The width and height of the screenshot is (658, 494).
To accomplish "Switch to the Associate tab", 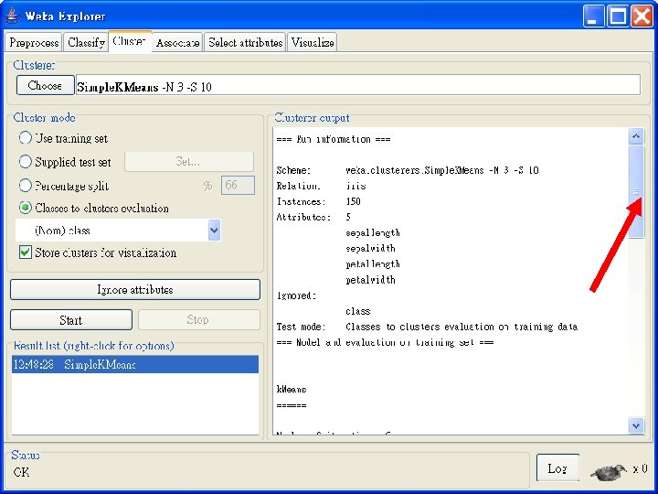I will pos(177,42).
